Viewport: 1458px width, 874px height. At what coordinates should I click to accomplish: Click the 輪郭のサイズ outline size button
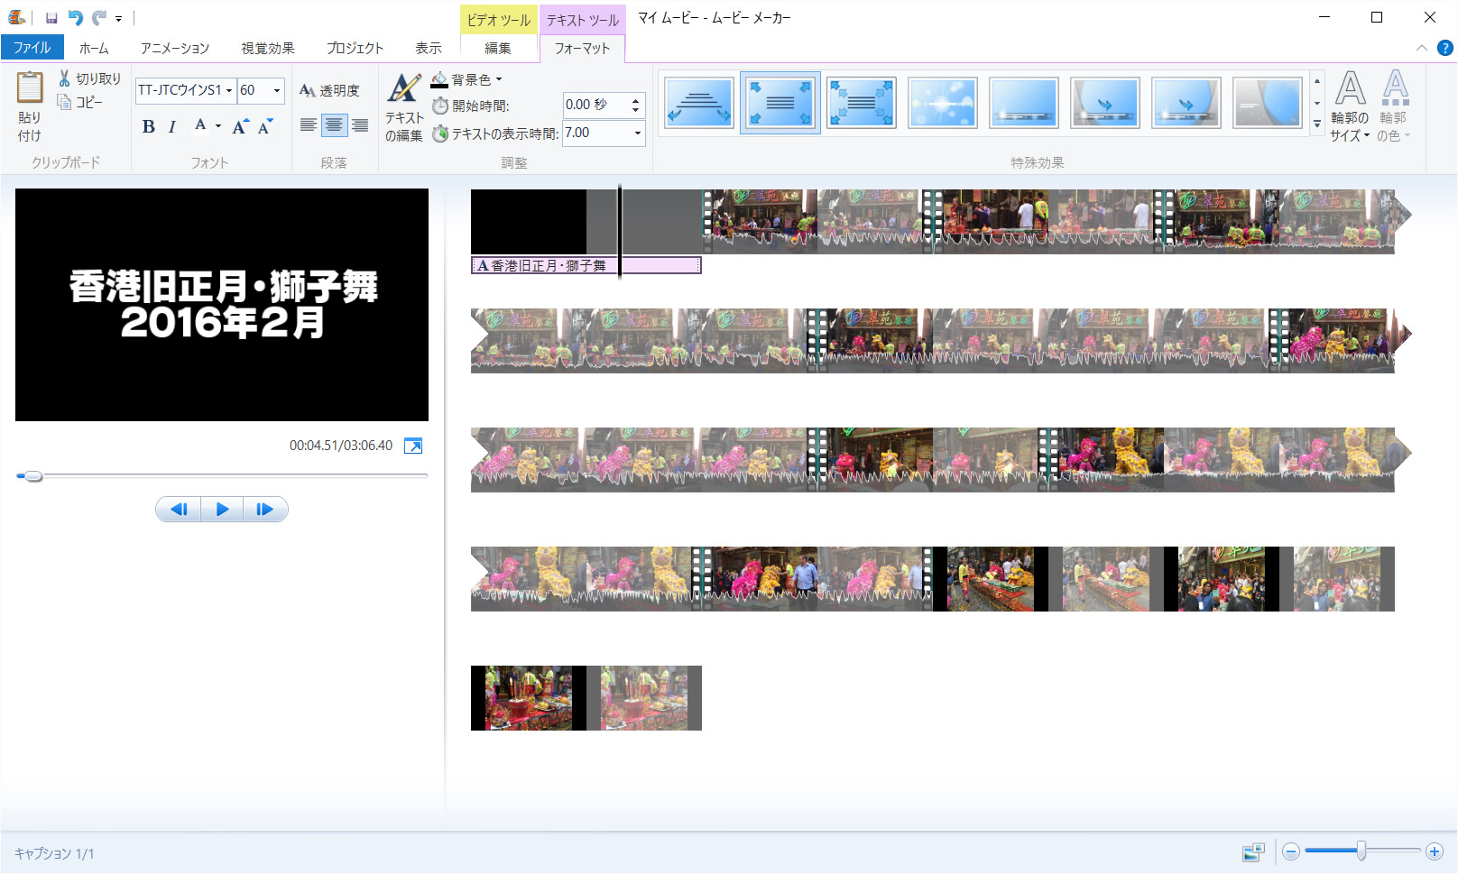(1350, 106)
